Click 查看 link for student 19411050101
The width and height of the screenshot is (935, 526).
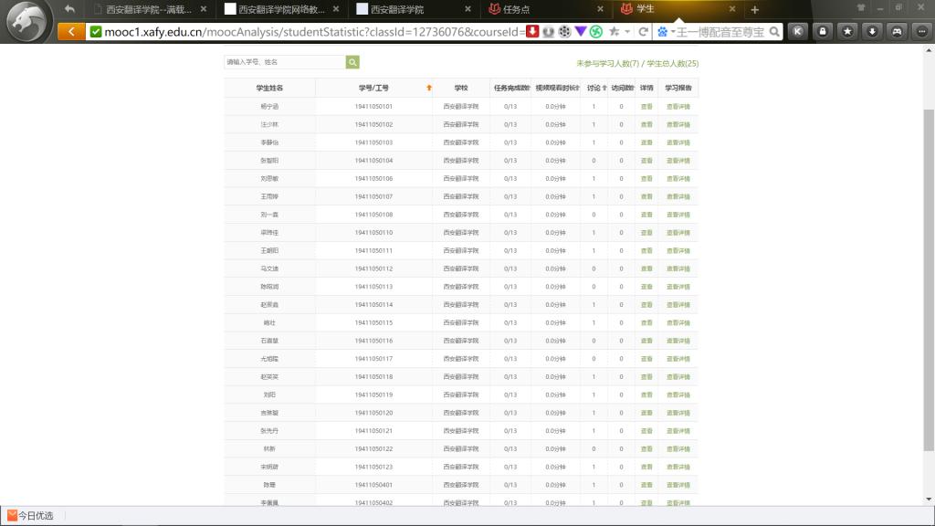[x=646, y=107]
